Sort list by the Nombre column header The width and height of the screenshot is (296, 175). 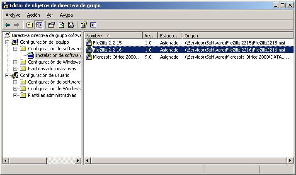click(113, 36)
